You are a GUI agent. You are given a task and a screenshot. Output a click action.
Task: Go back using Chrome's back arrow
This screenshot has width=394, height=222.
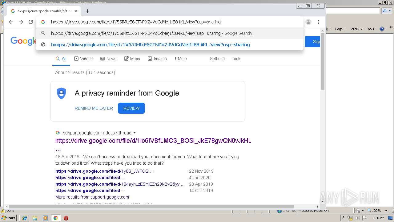[x=11, y=22]
